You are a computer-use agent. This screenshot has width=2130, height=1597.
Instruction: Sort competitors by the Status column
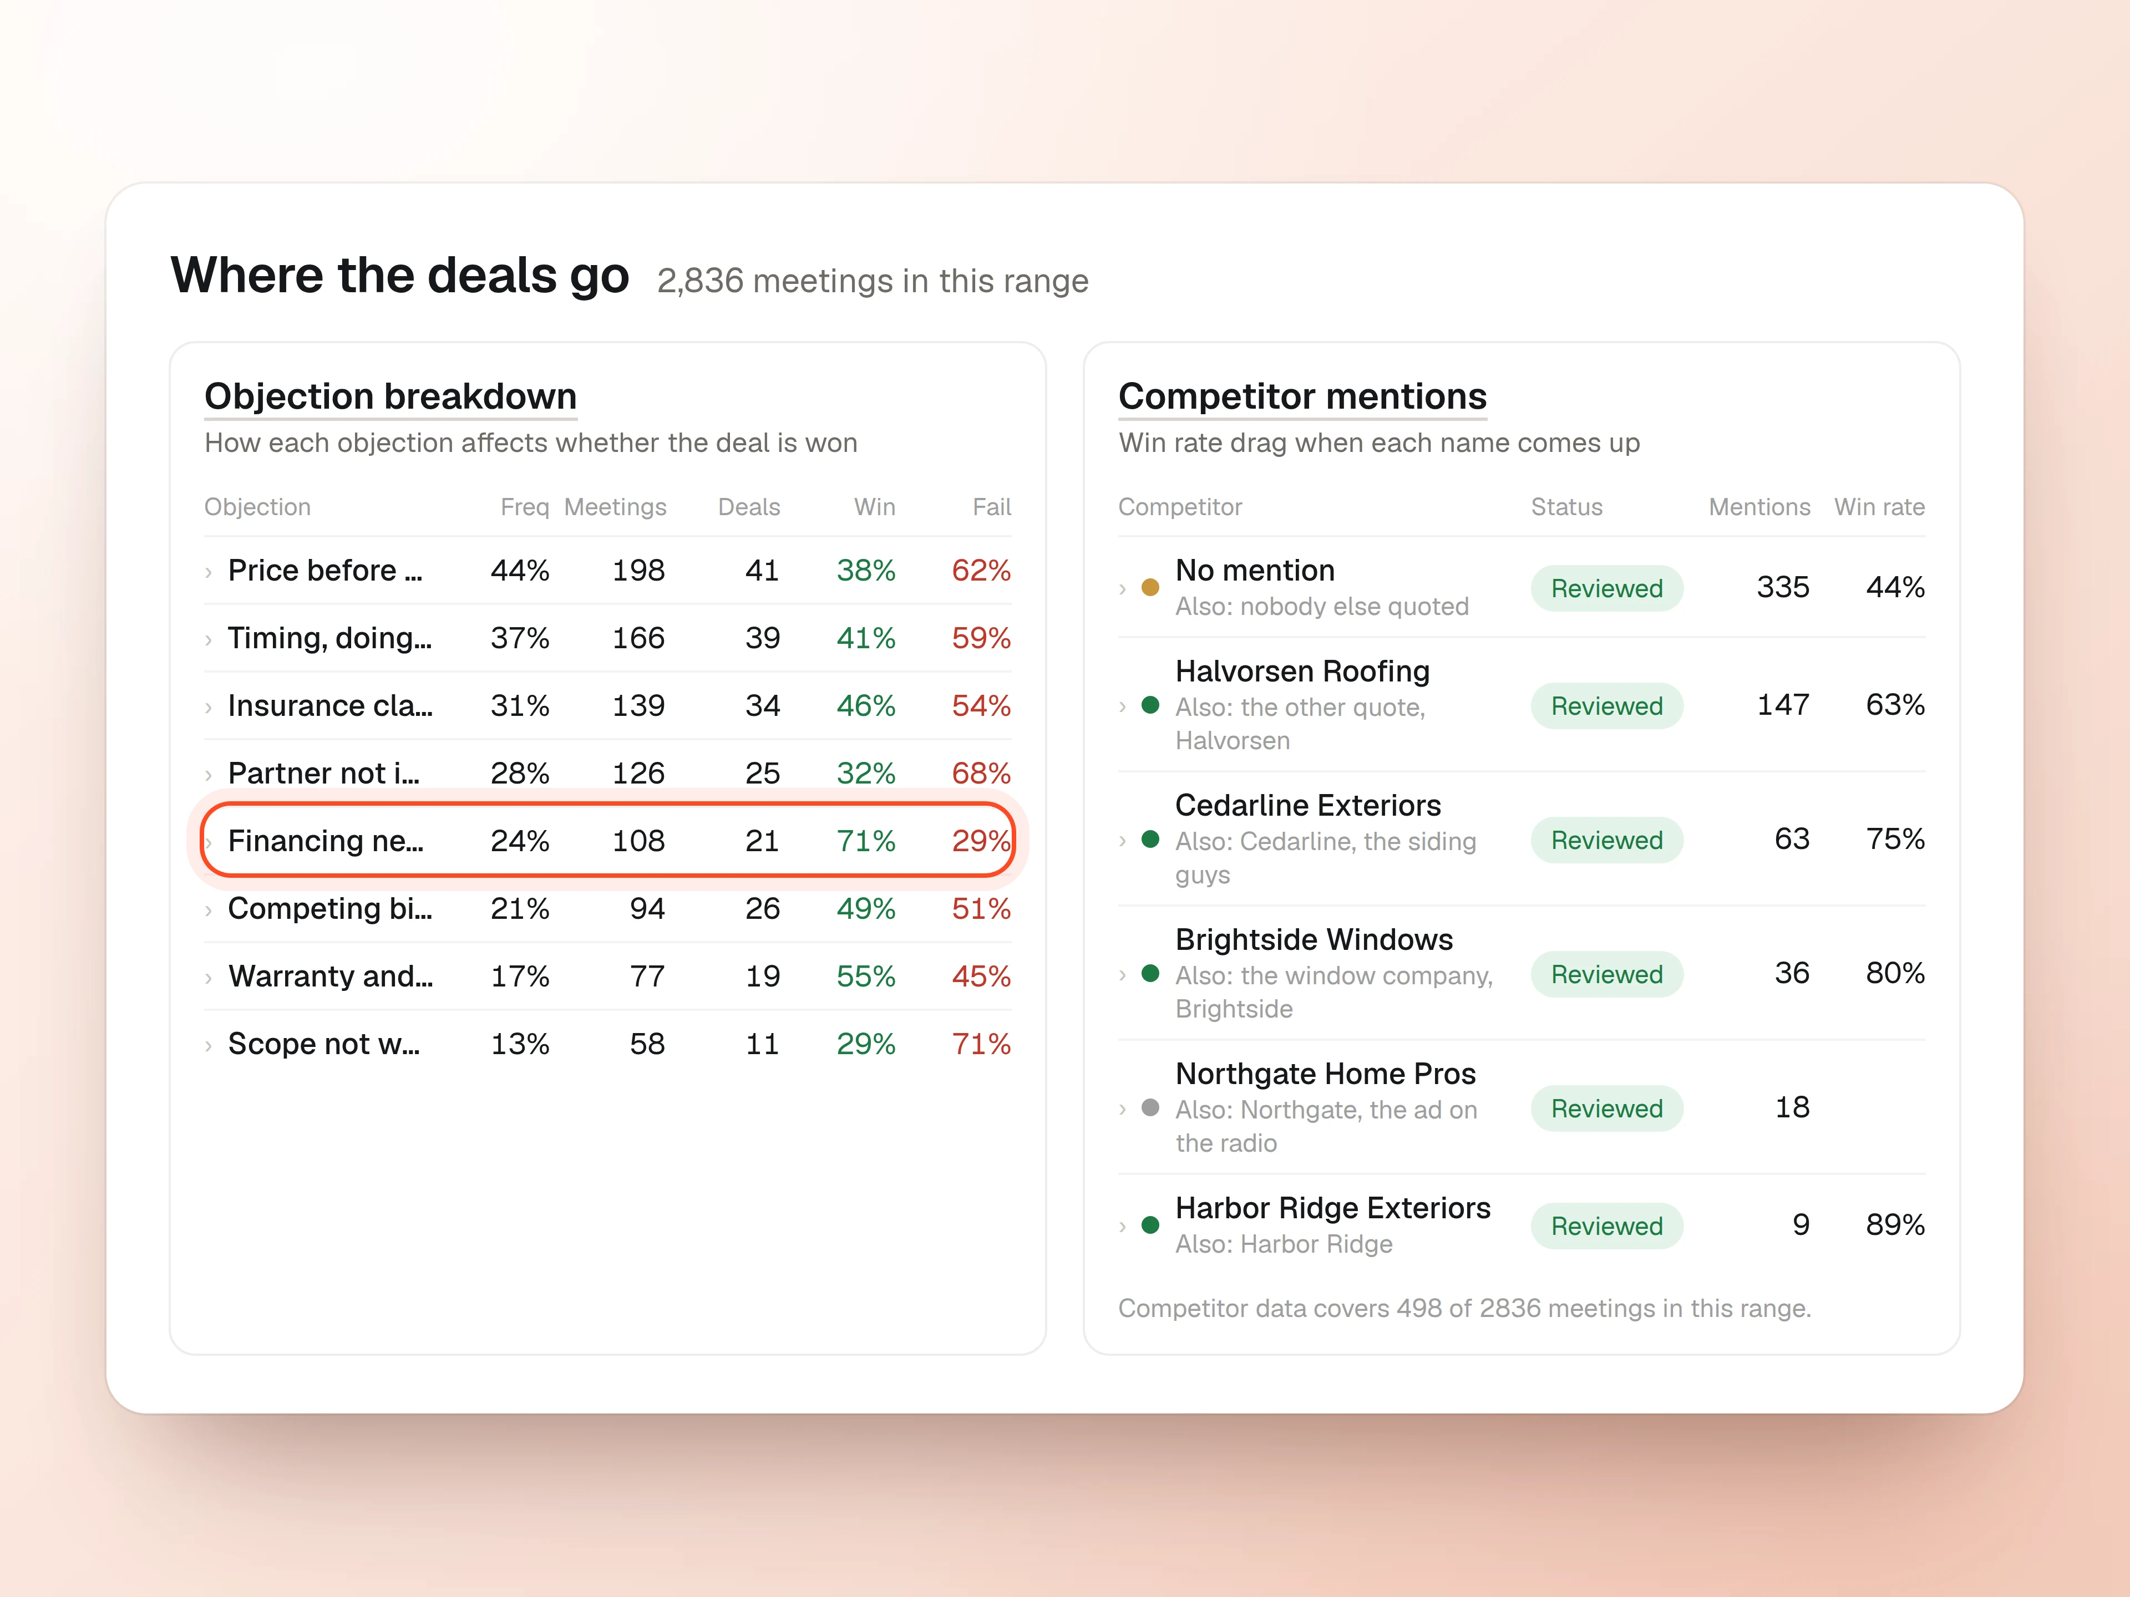tap(1566, 507)
